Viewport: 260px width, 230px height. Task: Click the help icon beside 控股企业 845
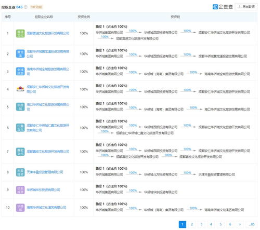[x=25, y=7]
